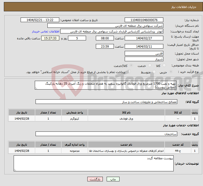
Task: Click service code cell ج-44
Action: click(178, 151)
